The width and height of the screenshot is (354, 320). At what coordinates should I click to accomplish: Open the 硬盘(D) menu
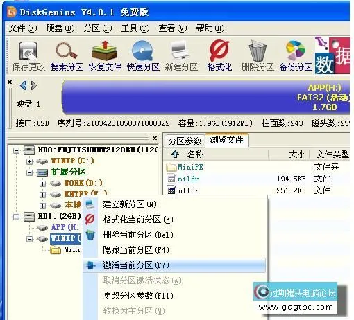60,28
